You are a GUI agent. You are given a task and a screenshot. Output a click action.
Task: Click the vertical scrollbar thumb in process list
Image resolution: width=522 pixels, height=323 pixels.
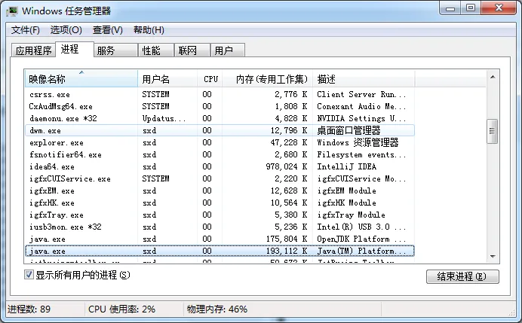point(492,131)
